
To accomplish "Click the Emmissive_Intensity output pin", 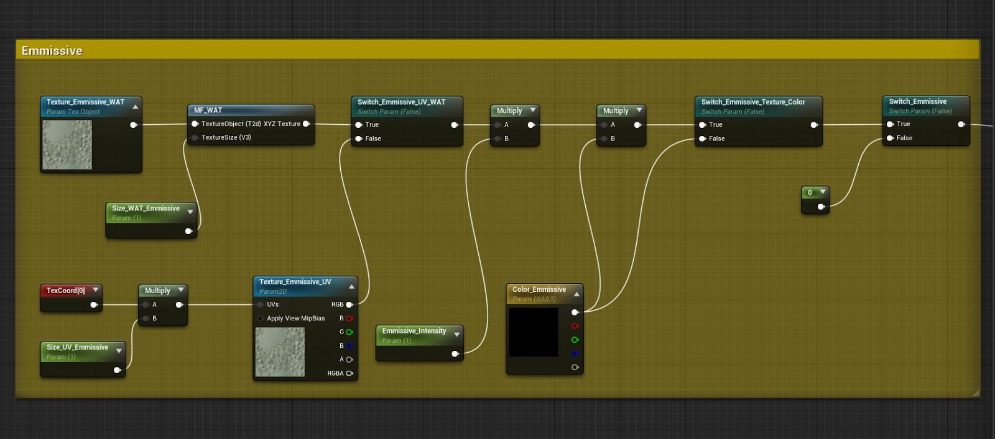I will [x=455, y=354].
